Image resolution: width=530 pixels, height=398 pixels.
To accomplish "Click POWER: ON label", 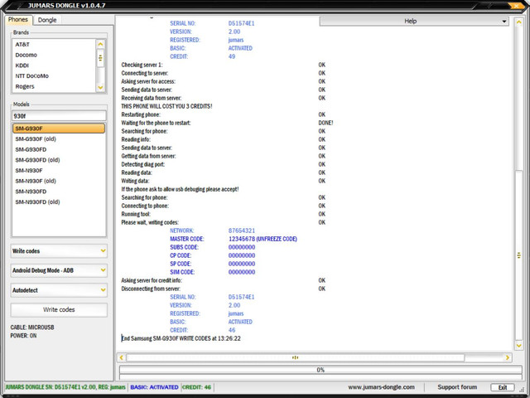I will (23, 336).
